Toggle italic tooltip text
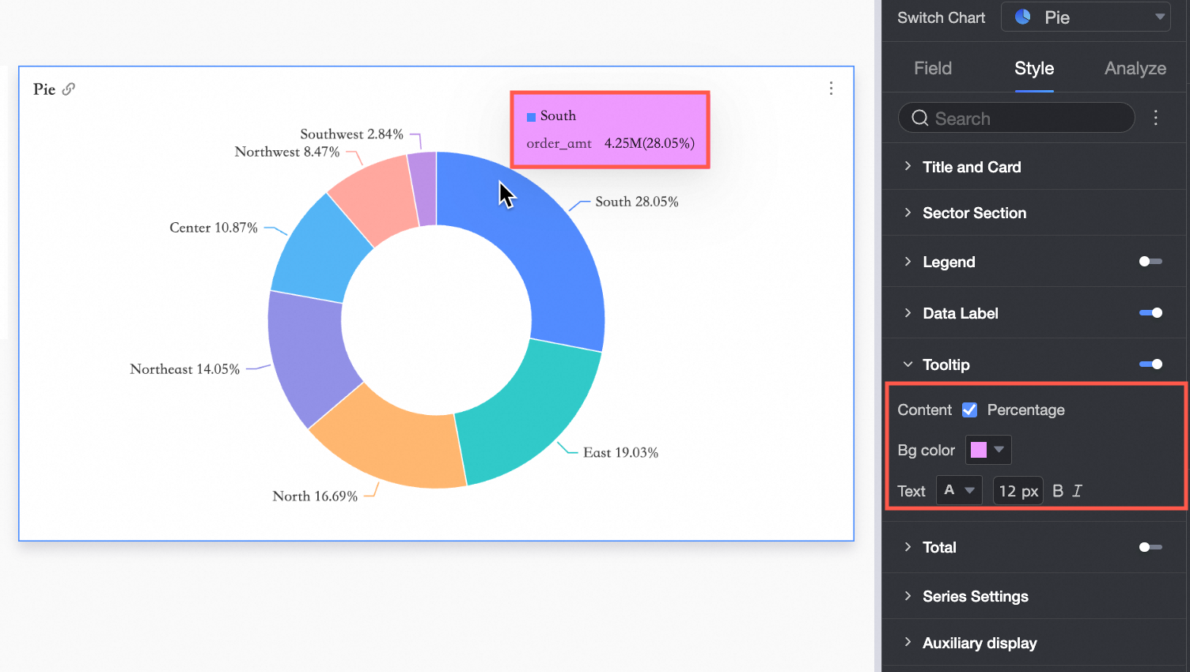 [x=1077, y=491]
